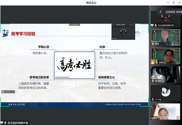The width and height of the screenshot is (182, 125).
Task: Select 袁子琪's video thumbnail
Action: click(x=165, y=75)
